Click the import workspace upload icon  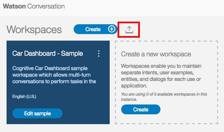click(x=129, y=30)
